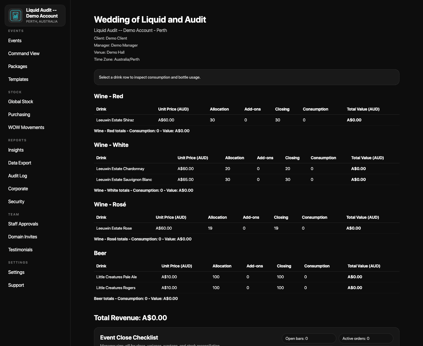
Task: Click the Wine - White totals line
Action: [x=144, y=190]
